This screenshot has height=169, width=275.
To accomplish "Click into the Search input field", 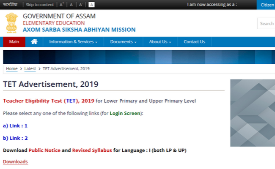I will [266, 24].
